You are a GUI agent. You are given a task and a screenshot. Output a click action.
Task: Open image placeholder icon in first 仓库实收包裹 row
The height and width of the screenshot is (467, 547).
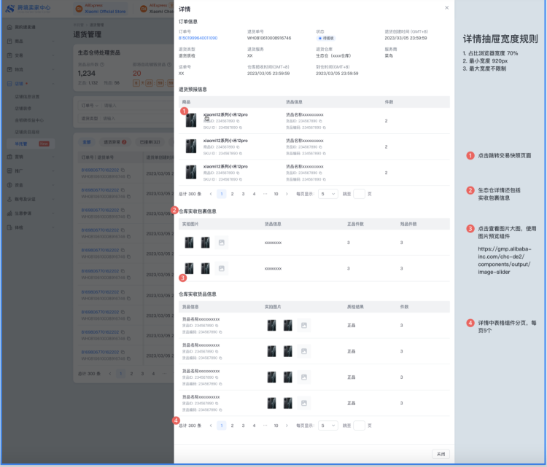click(222, 242)
